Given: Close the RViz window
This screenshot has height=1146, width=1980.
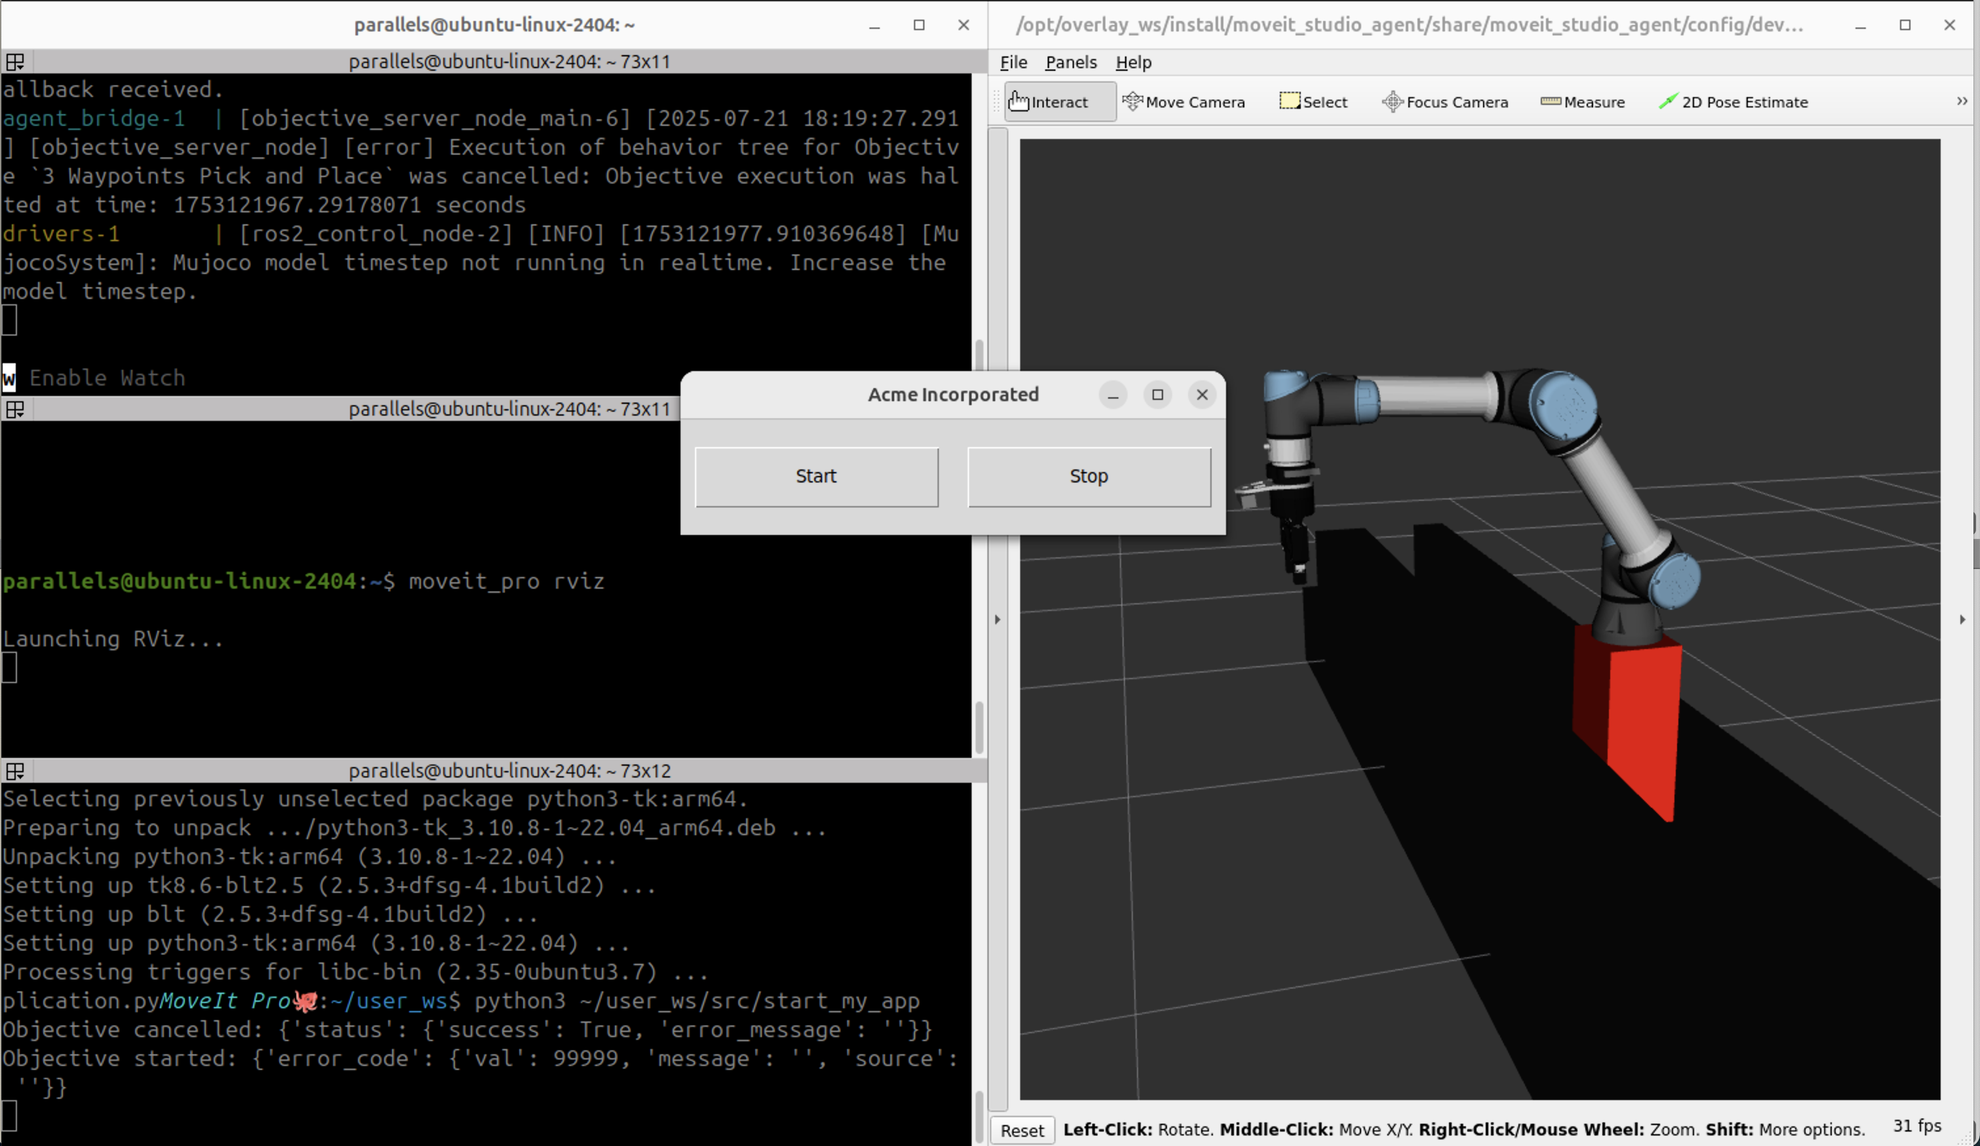Looking at the screenshot, I should [1949, 25].
